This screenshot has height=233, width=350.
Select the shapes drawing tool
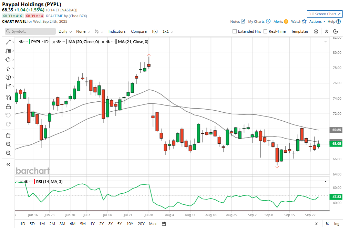click(8, 60)
